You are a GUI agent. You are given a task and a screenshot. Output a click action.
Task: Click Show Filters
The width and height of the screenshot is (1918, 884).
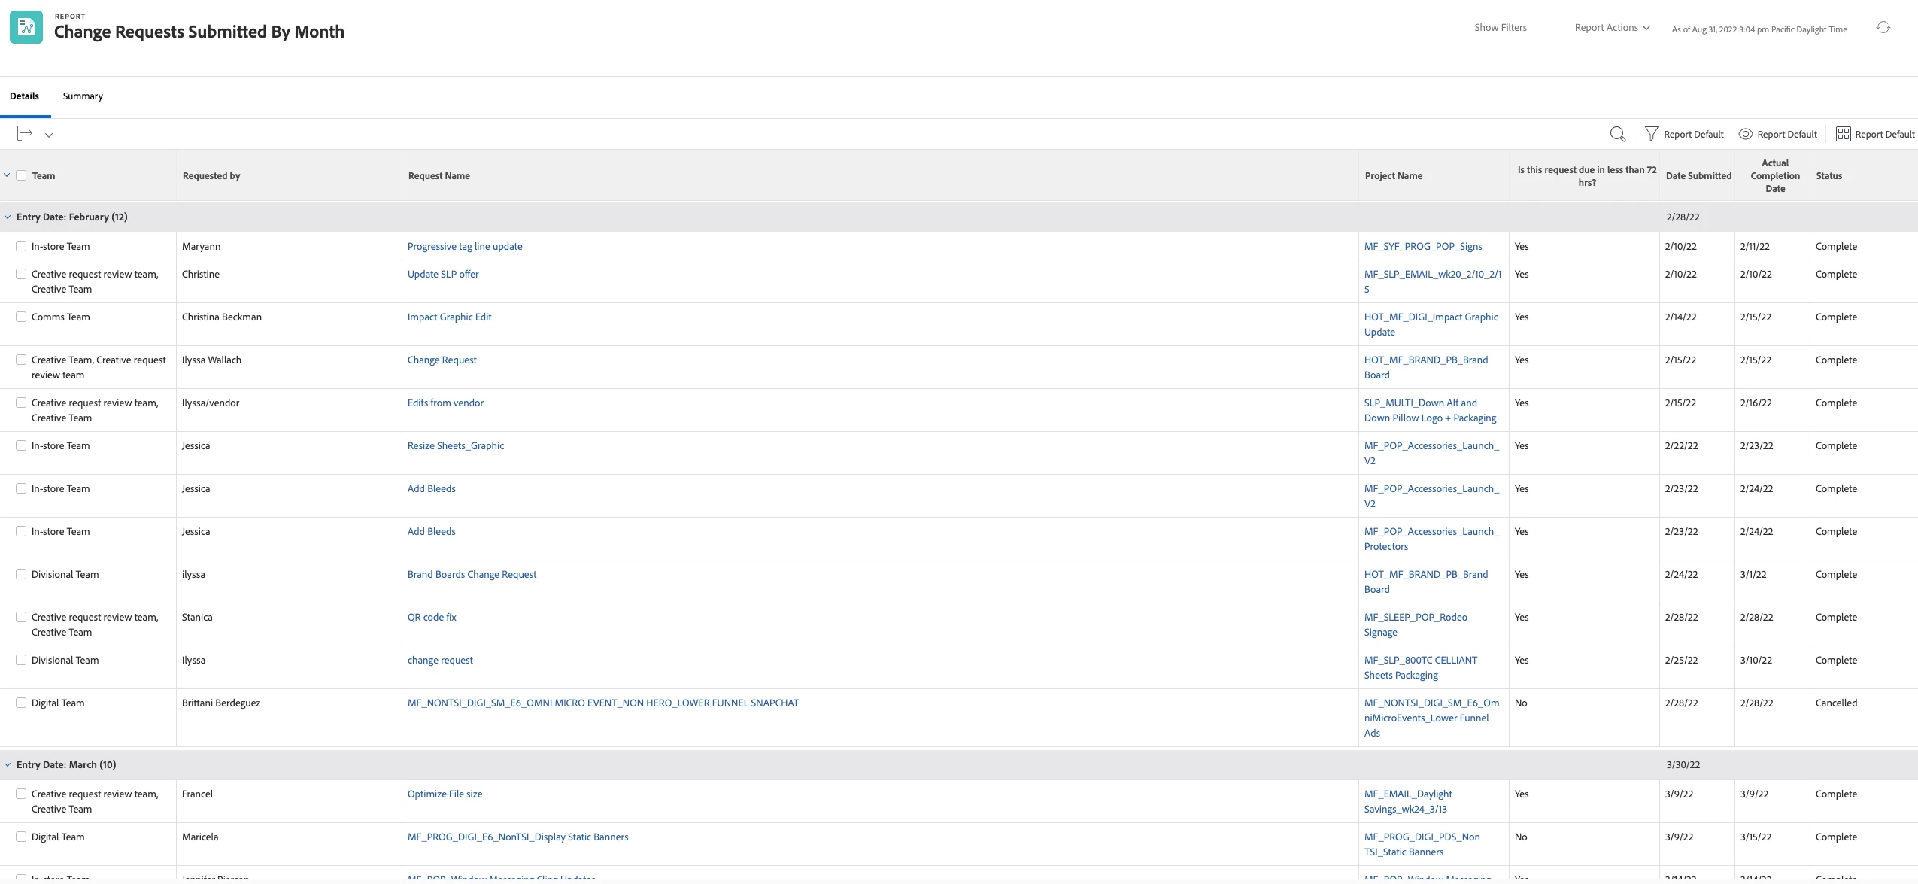click(1500, 28)
